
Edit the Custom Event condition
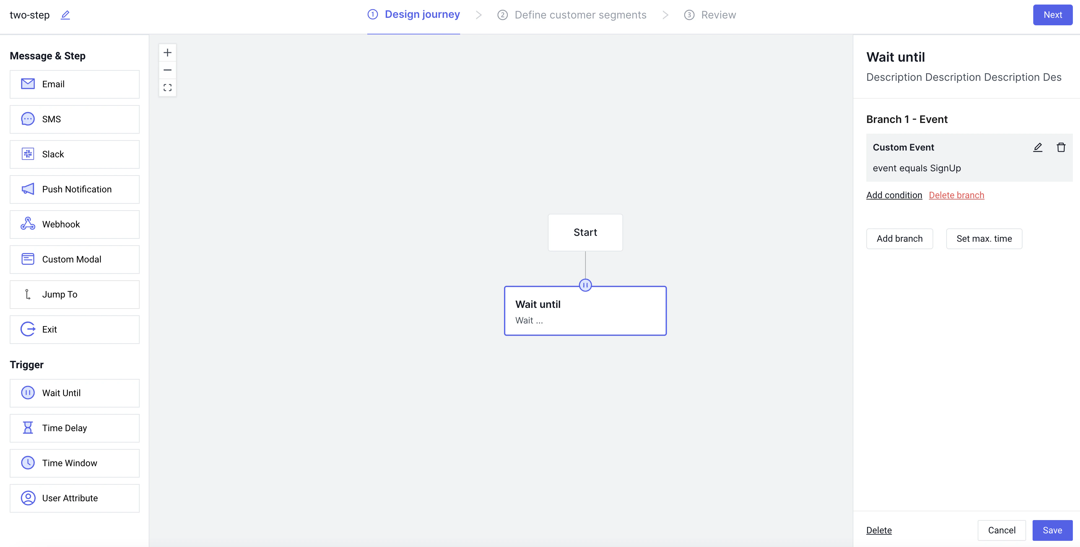click(1038, 147)
